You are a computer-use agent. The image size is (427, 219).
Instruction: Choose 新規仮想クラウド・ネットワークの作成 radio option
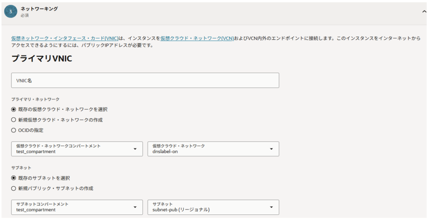coord(14,120)
